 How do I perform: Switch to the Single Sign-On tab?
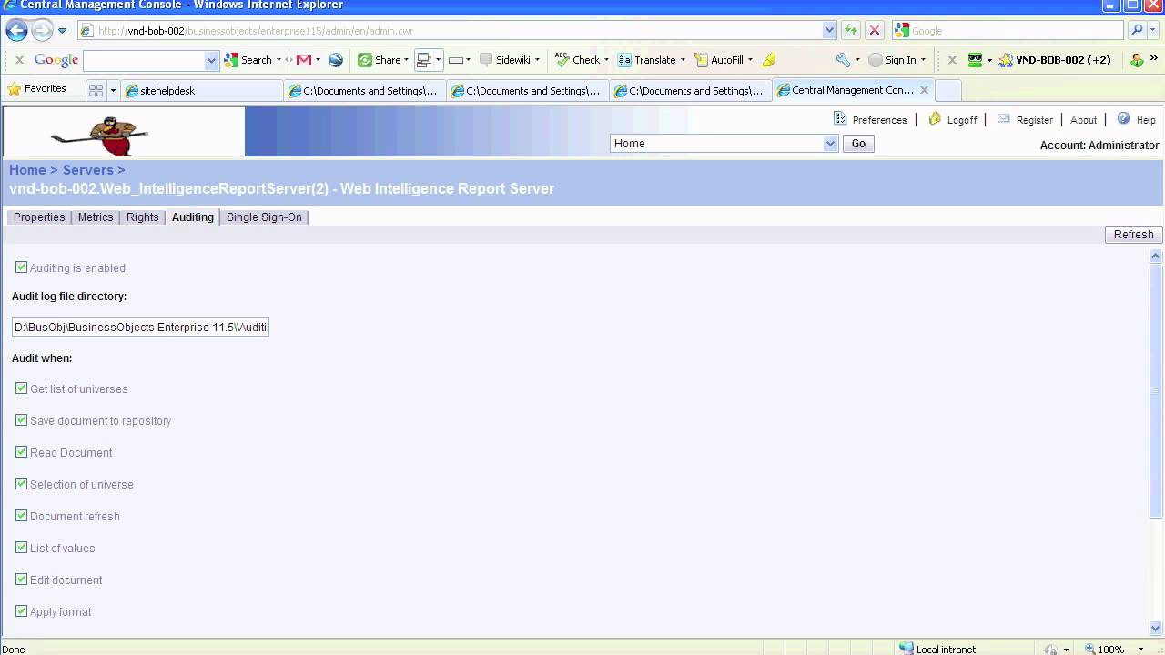point(264,217)
